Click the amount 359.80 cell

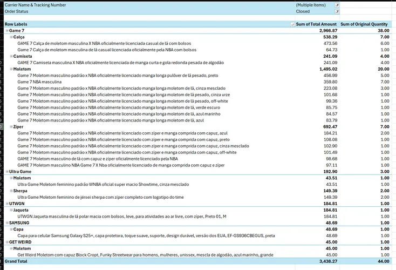click(x=330, y=82)
